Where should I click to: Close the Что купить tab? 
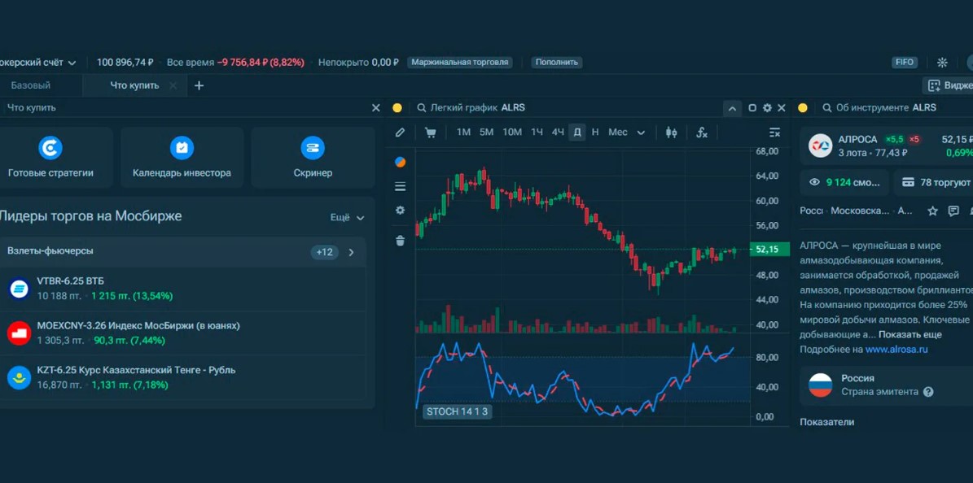click(173, 85)
